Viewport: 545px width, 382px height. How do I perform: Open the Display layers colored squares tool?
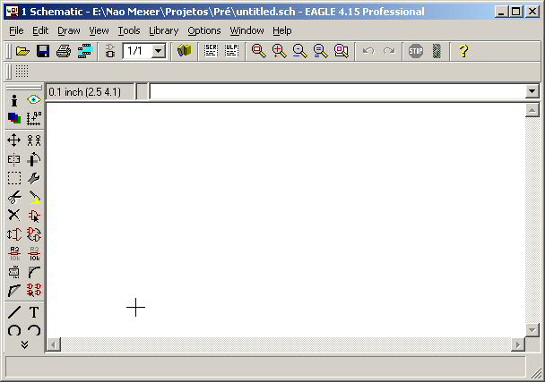(14, 118)
